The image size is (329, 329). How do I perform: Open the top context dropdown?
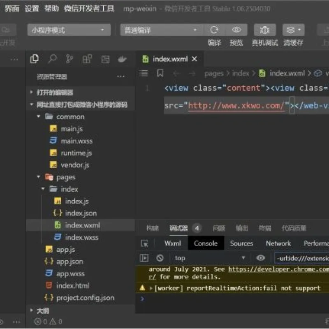pos(210,258)
